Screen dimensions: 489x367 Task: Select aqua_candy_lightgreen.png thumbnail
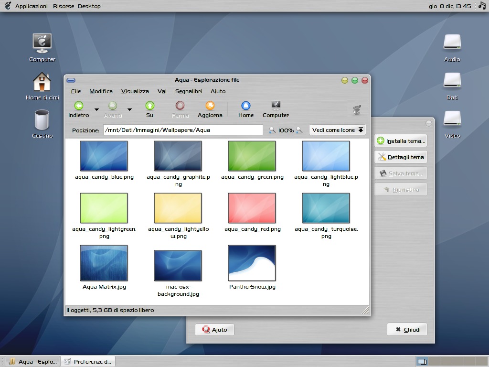click(x=104, y=208)
